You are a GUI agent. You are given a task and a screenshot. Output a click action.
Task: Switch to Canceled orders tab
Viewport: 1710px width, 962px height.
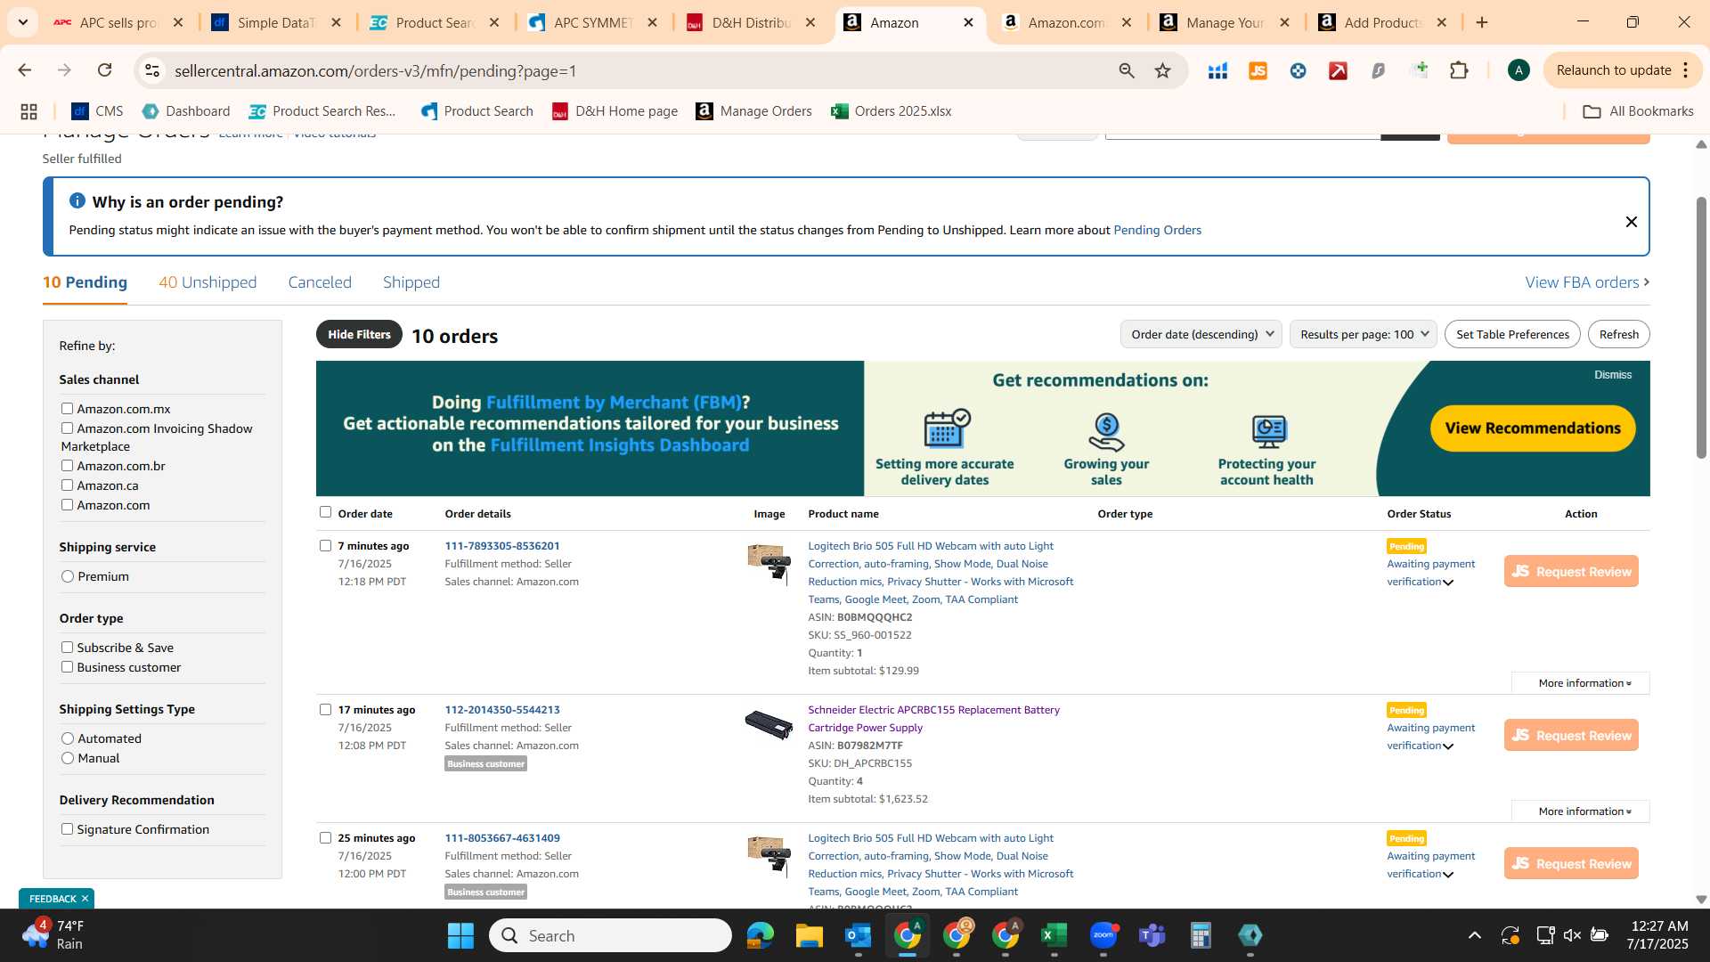coord(320,282)
